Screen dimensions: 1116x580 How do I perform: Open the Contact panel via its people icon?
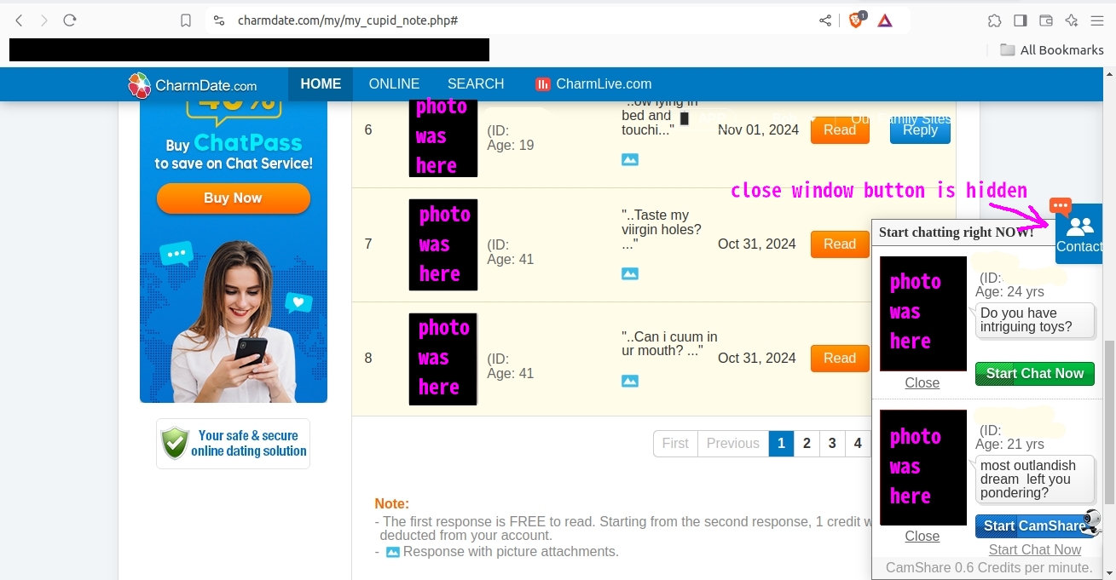(1081, 226)
